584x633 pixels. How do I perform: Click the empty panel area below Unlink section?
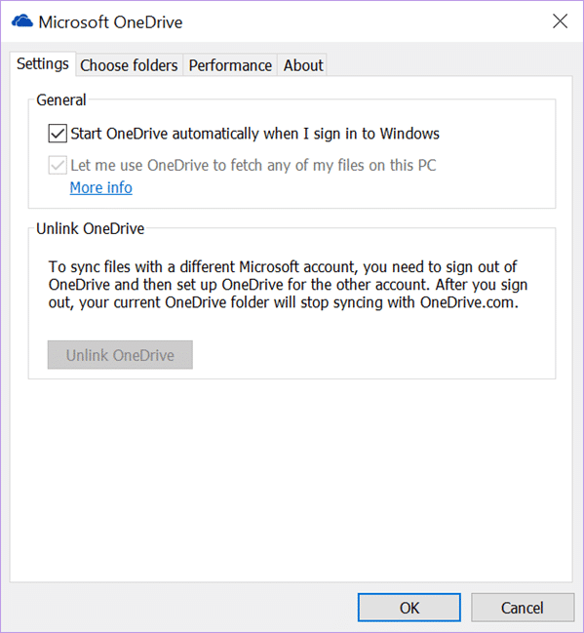[x=291, y=481]
